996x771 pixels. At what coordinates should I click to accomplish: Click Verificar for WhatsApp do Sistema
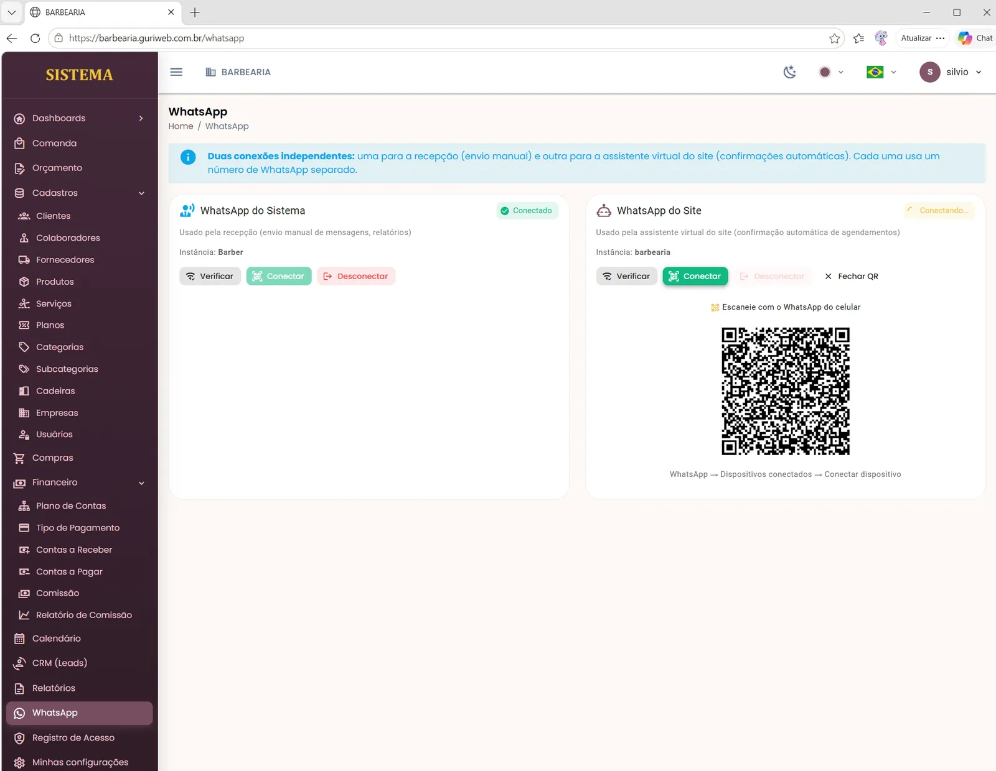point(210,276)
